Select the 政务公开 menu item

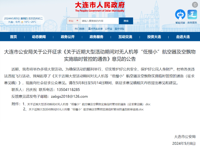68,37
